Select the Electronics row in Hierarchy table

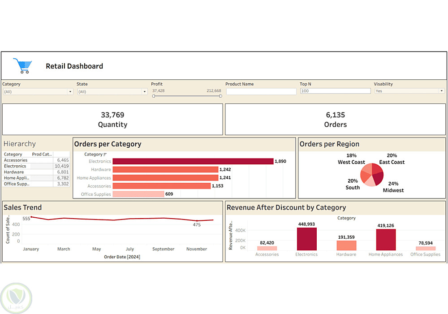coord(36,166)
